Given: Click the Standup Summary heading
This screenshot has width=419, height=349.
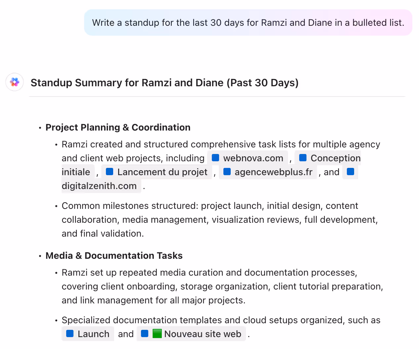Looking at the screenshot, I should point(164,83).
